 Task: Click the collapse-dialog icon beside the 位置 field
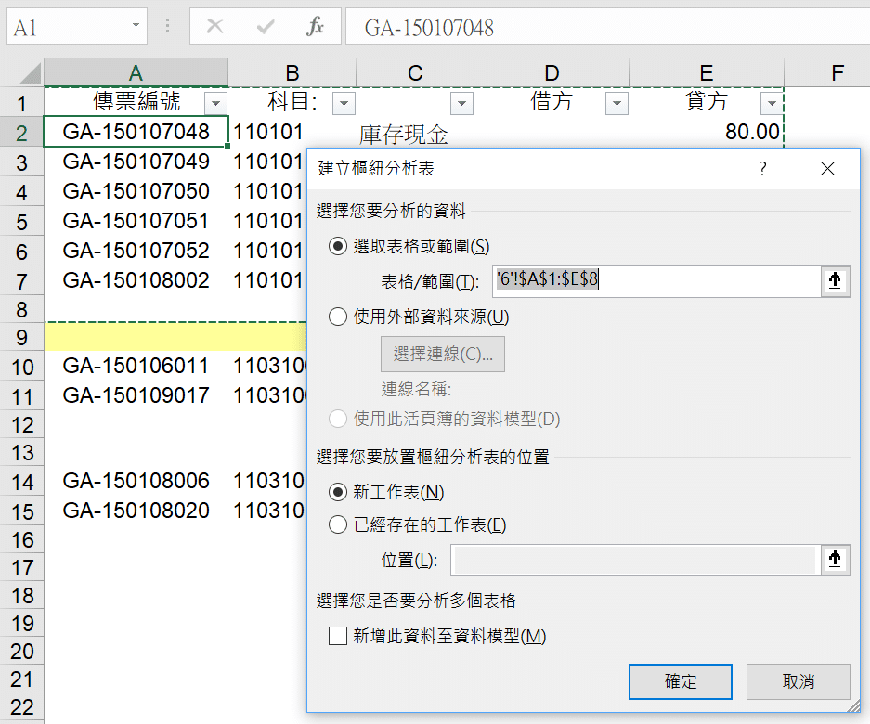pyautogui.click(x=835, y=559)
